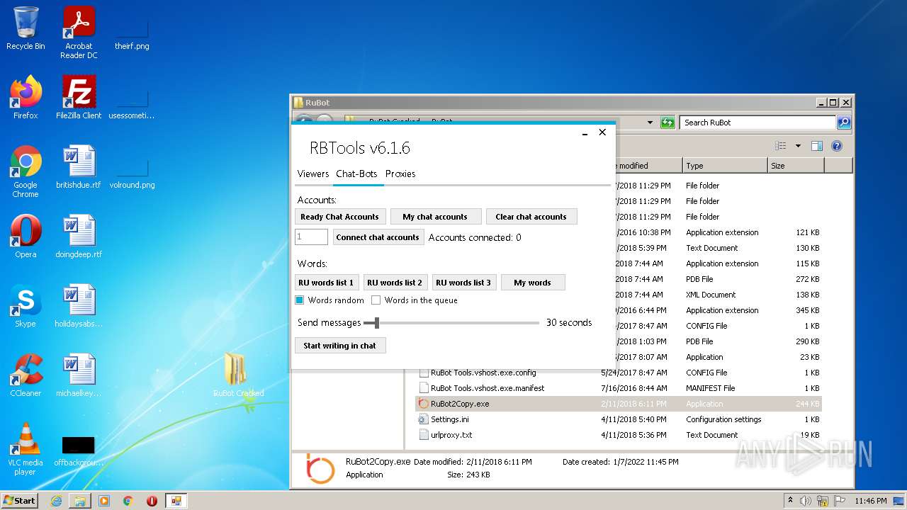
Task: Open Windows Explorer taskbar icon
Action: [80, 501]
